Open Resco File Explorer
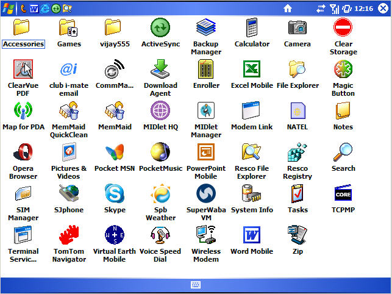This screenshot has width=392, height=294. 252,161
